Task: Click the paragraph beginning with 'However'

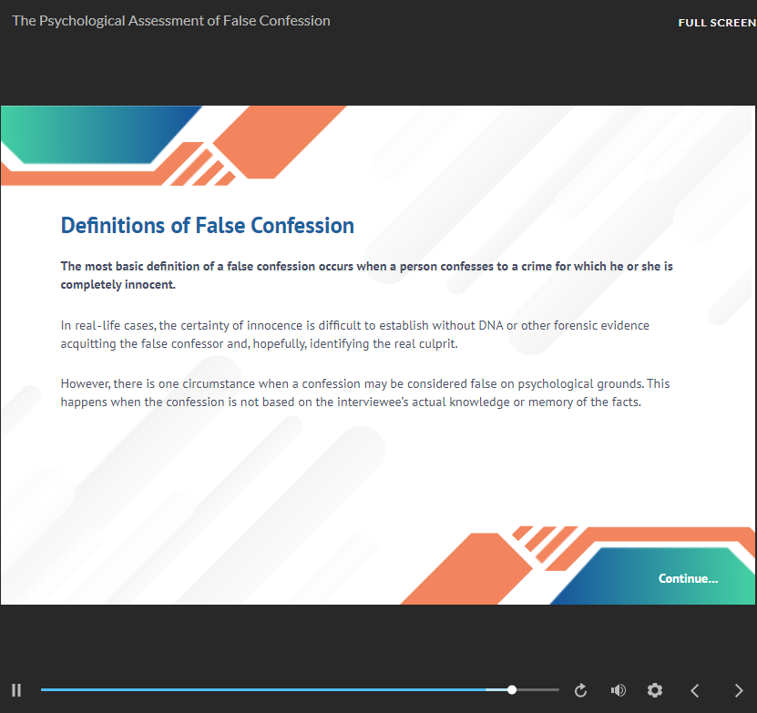Action: click(364, 392)
